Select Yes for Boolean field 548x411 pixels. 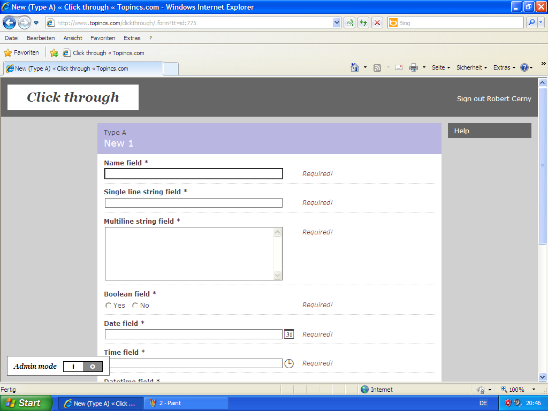[x=109, y=306]
